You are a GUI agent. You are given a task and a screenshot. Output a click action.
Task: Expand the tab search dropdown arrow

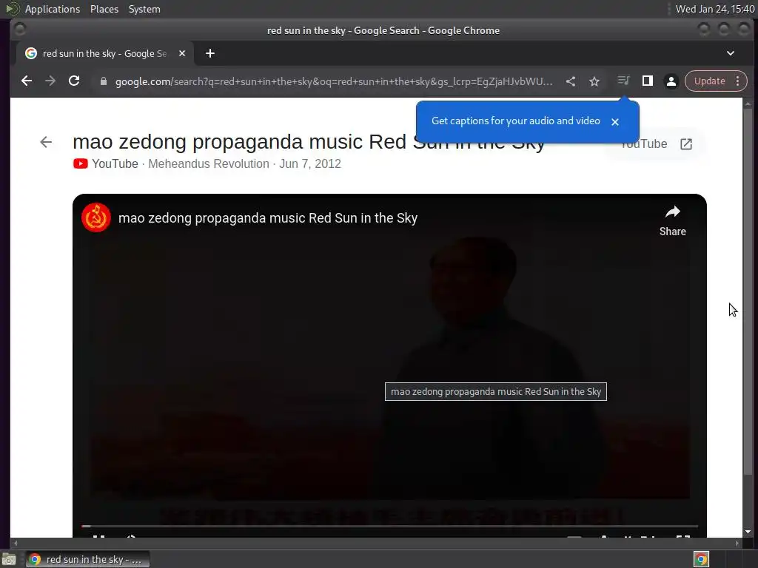[x=731, y=53]
